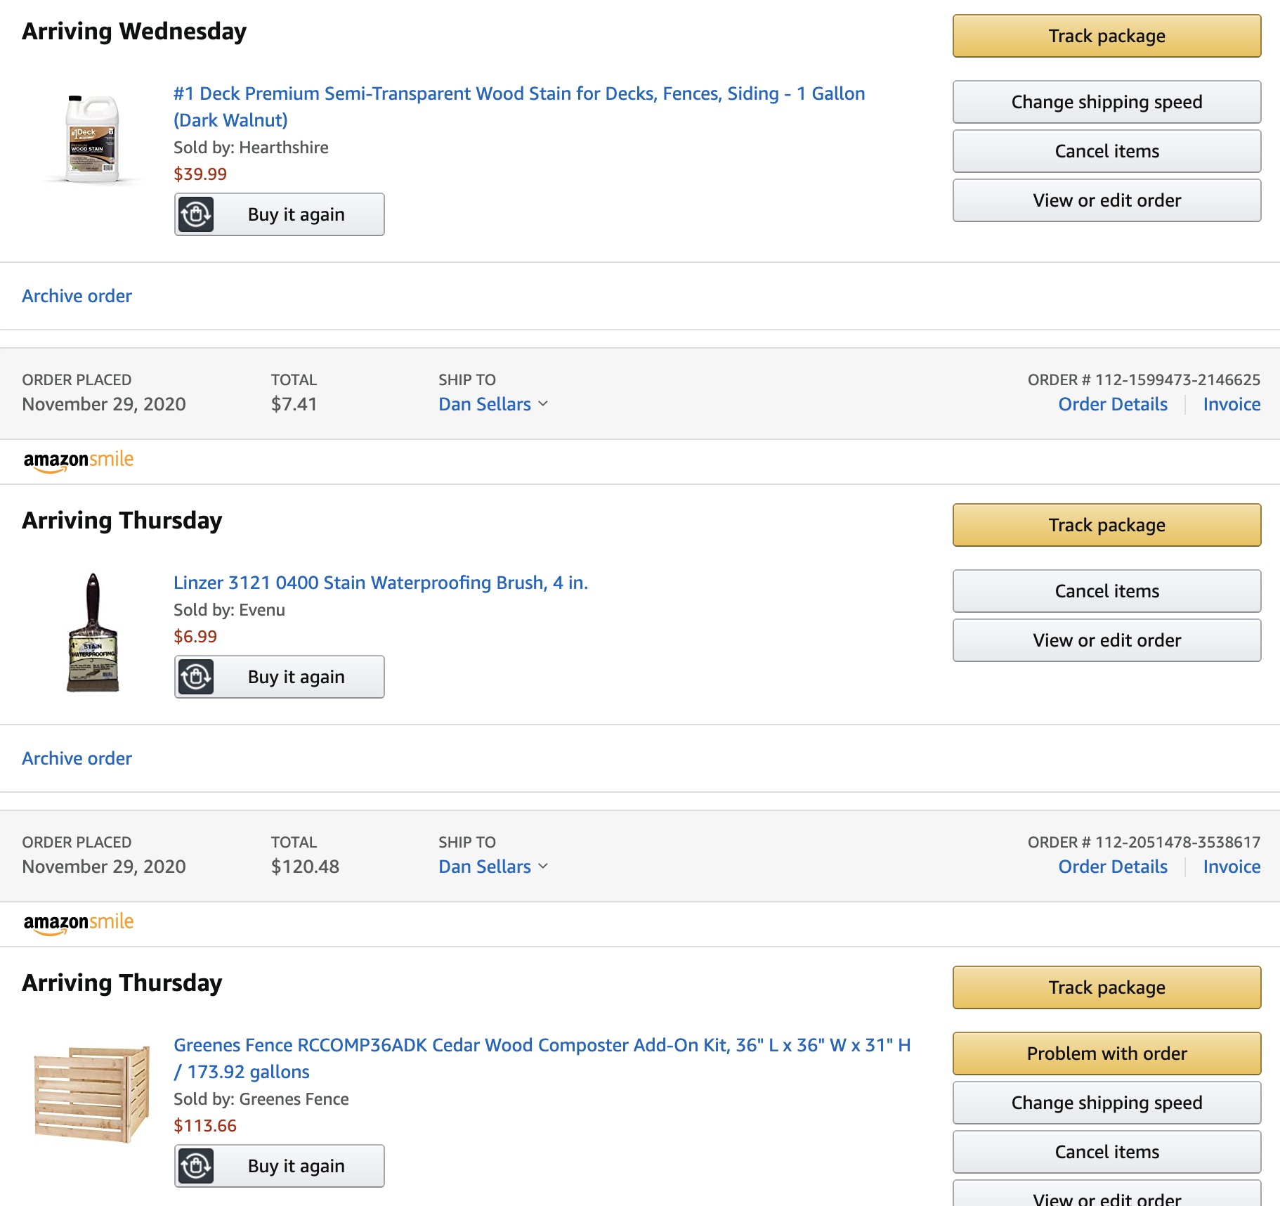The height and width of the screenshot is (1206, 1280).
Task: Click the Buy it again icon for wood stain
Action: 196,214
